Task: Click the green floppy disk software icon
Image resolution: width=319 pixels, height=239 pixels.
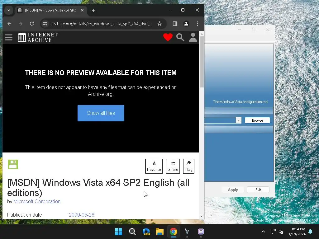Action: click(x=13, y=164)
